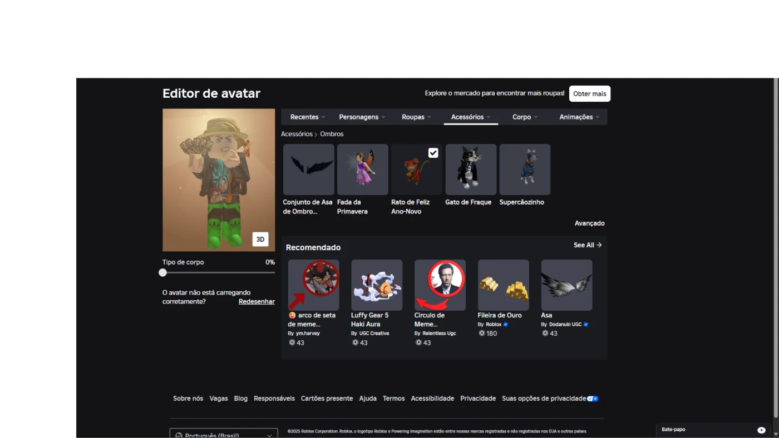Screen dimensions: 779x438
Task: Click creator name ym.harvey
Action: click(x=308, y=334)
